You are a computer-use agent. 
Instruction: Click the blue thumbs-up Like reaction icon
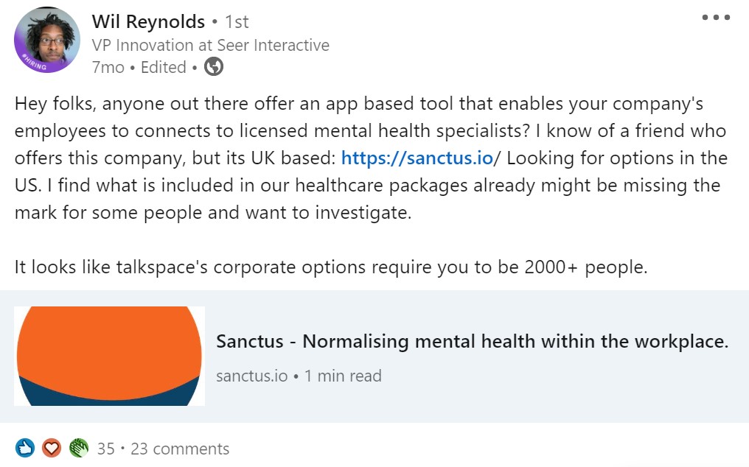click(x=25, y=448)
